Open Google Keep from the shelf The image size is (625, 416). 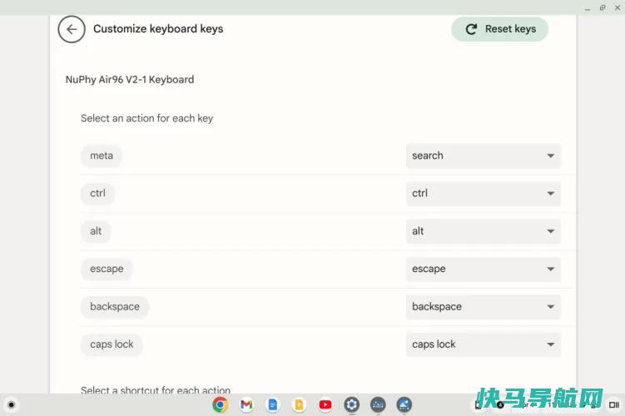tap(299, 405)
